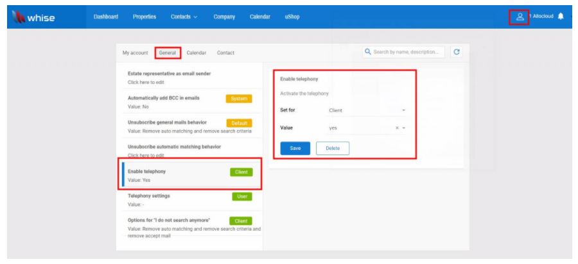Viewport: 578px width, 264px height.
Task: Switch to the General tab
Action: (167, 53)
